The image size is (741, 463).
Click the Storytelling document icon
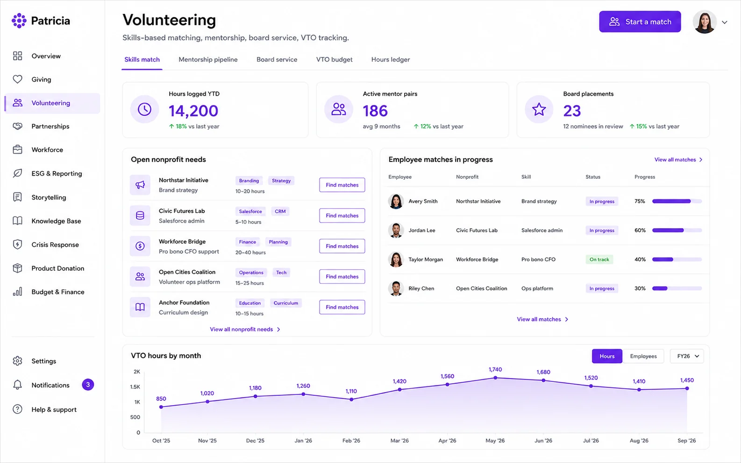(x=17, y=197)
